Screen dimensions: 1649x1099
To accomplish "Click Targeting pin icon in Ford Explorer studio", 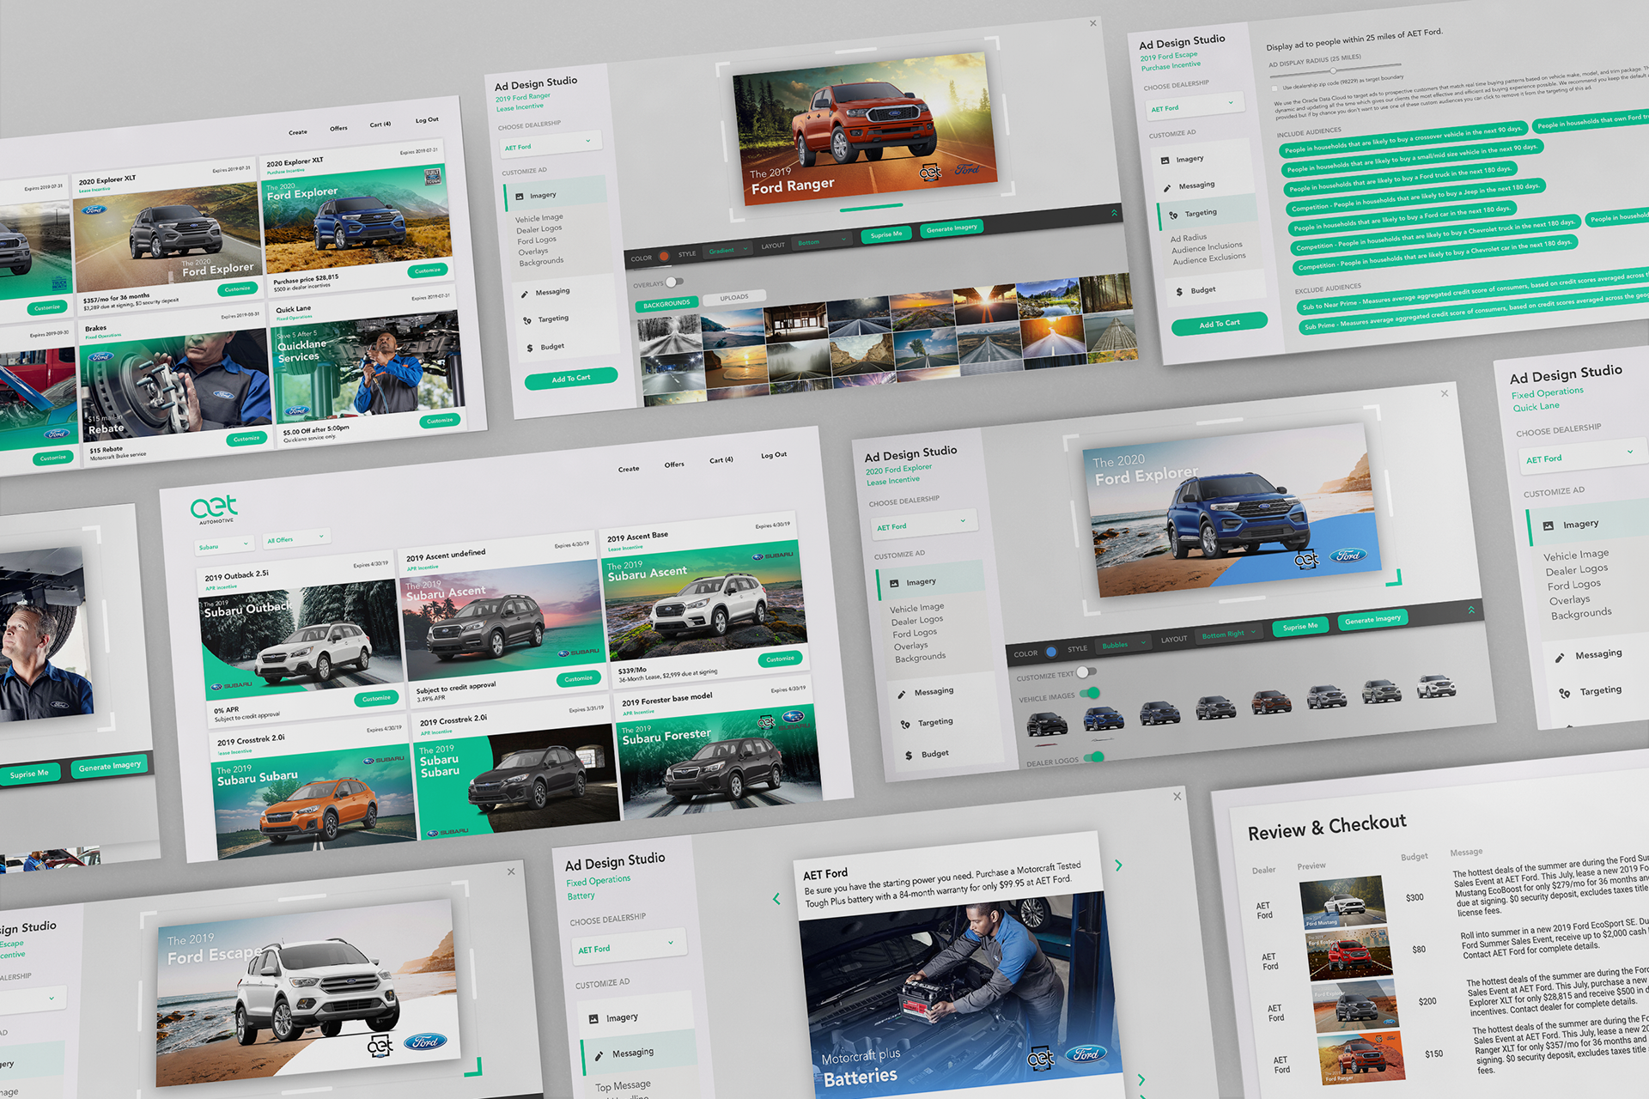I will coord(905,725).
